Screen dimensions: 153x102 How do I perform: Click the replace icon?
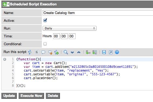coord(88,52)
